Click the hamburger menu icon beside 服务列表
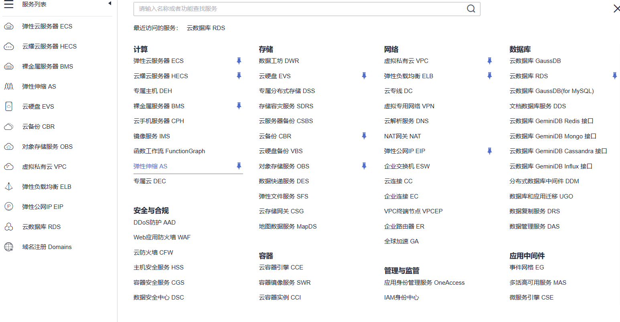The height and width of the screenshot is (322, 620). point(9,5)
